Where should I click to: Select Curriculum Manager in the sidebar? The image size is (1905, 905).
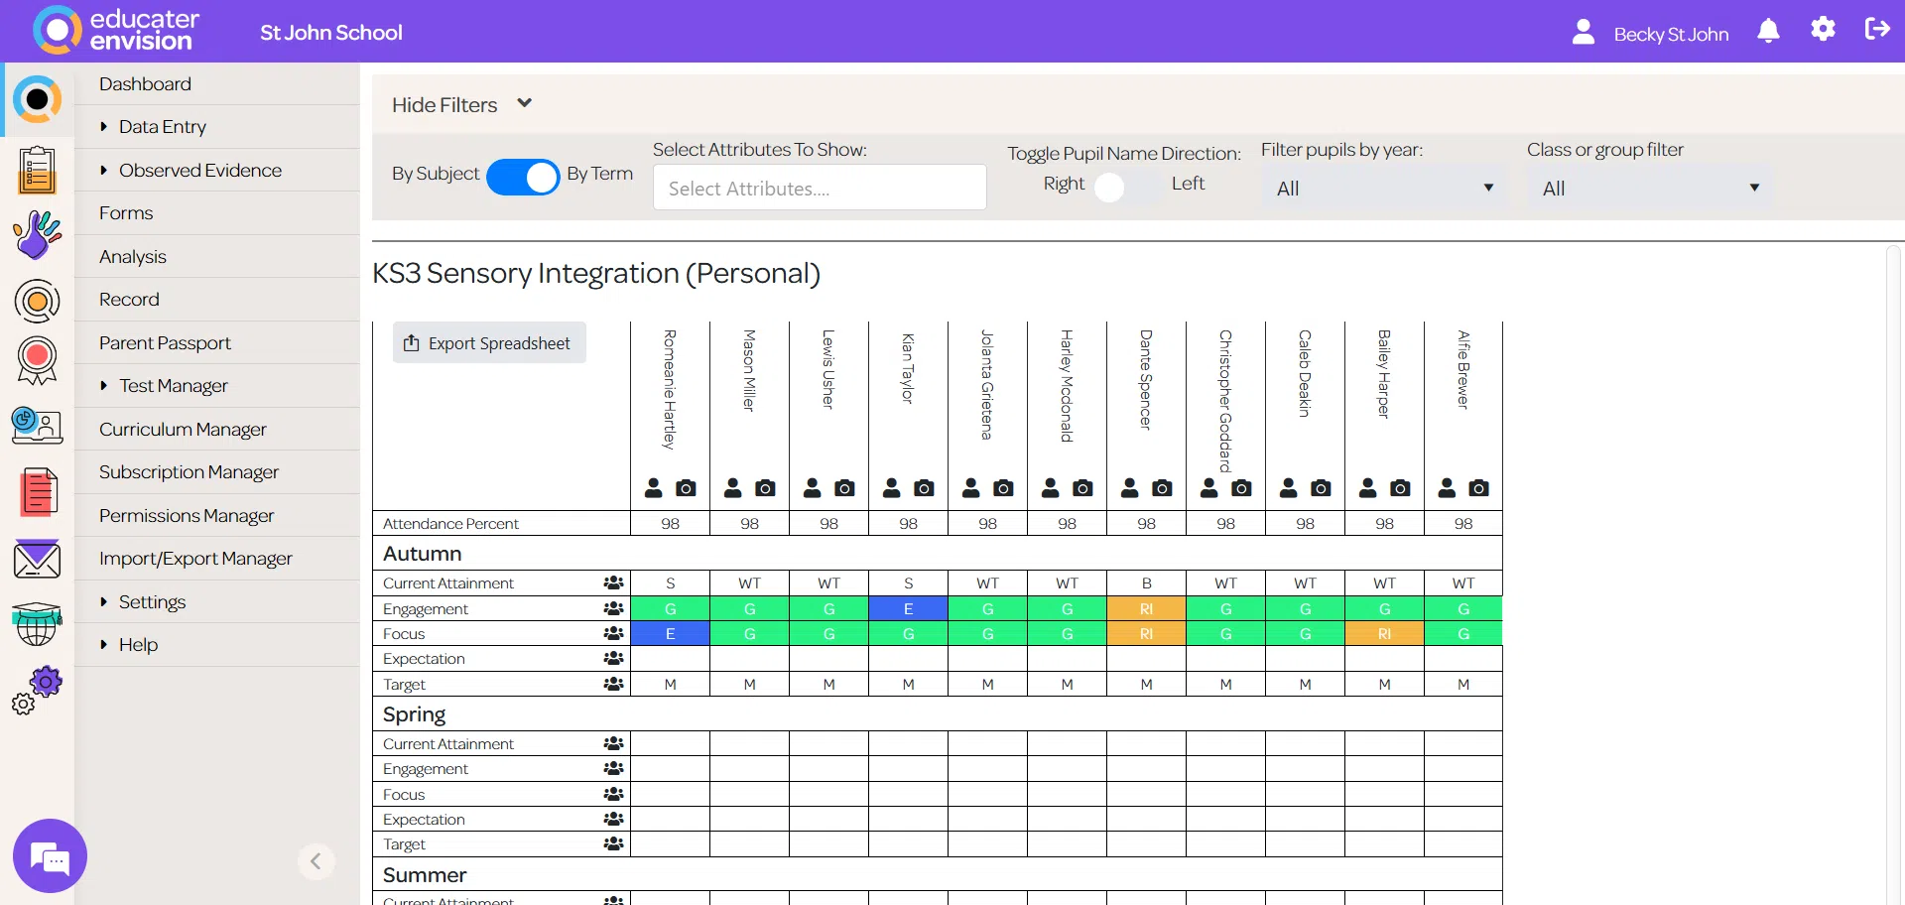click(x=183, y=430)
